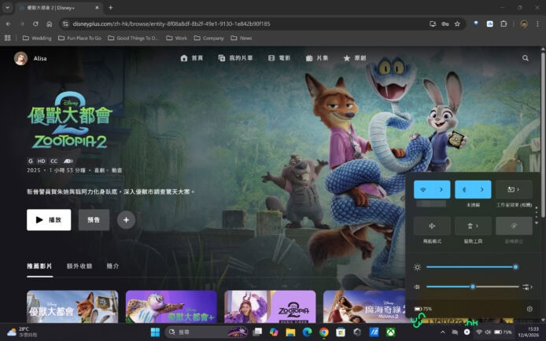Switch to the 簡介 tab
This screenshot has height=341, width=546.
click(113, 266)
